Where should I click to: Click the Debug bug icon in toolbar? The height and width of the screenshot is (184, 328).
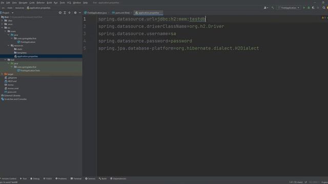(309, 8)
